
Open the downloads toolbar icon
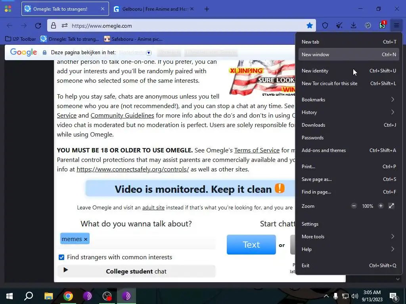tap(353, 25)
